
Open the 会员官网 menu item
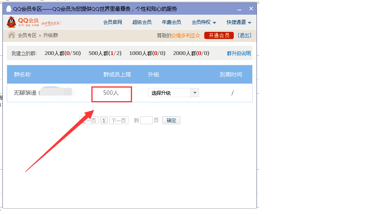click(x=113, y=22)
